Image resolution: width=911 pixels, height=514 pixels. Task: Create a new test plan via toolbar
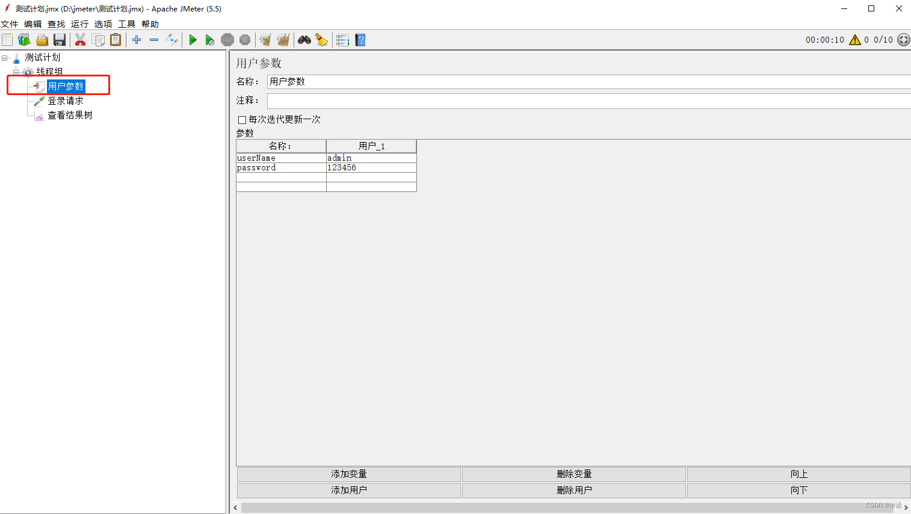pos(7,40)
